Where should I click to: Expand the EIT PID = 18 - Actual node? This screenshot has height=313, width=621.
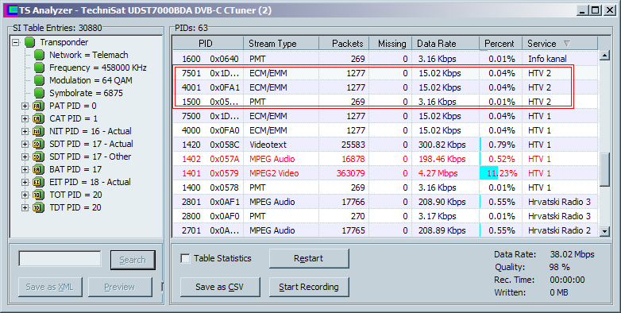(25, 182)
